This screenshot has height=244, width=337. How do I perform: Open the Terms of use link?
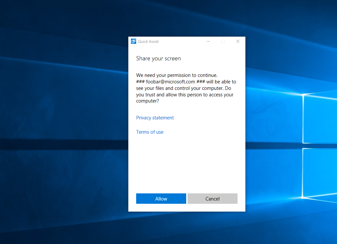[x=150, y=132]
